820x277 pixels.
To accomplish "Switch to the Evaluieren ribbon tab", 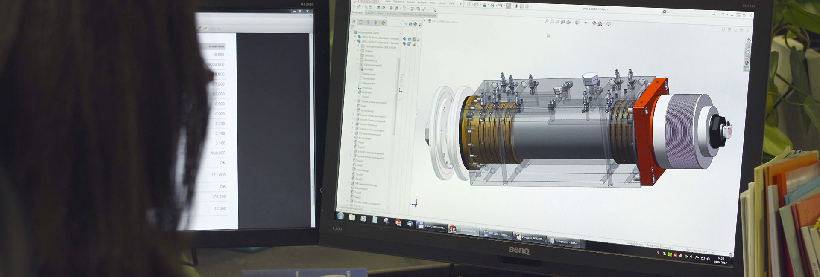I will tap(392, 14).
